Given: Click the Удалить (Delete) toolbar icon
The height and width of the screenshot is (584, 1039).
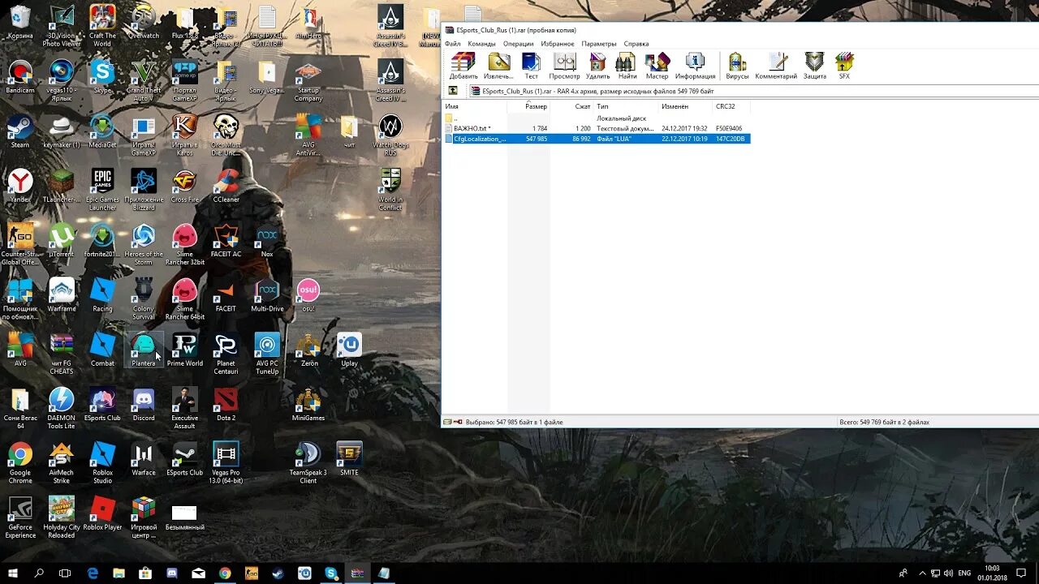Looking at the screenshot, I should point(597,66).
